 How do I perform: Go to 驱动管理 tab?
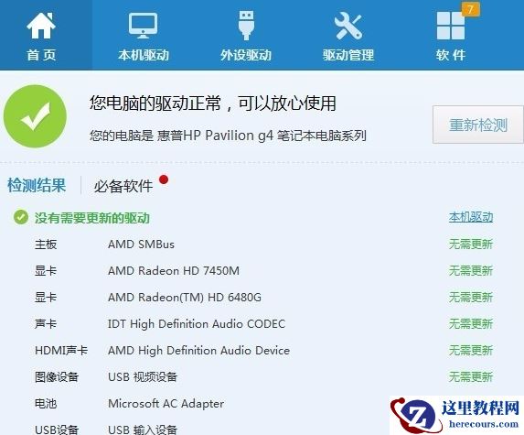(348, 36)
